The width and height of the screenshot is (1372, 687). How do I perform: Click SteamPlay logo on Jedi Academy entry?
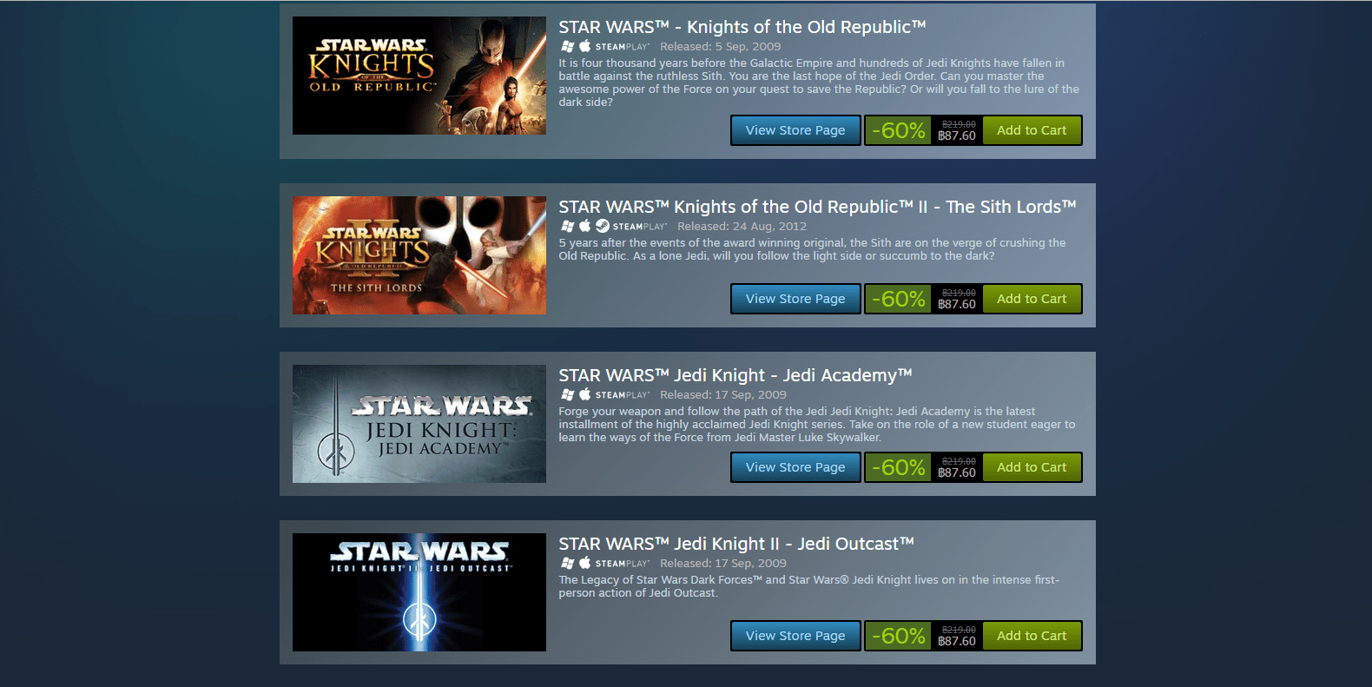[623, 395]
